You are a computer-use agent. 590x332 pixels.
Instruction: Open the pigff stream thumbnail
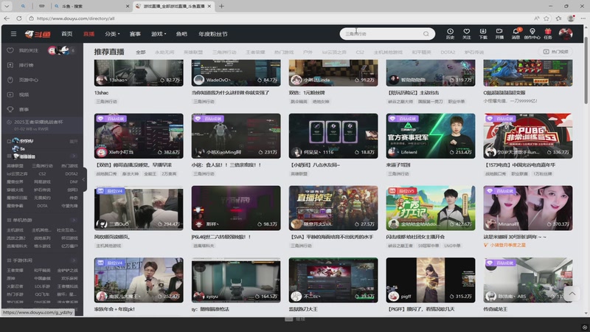pyautogui.click(x=431, y=280)
